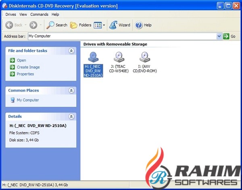Image resolution: width=242 pixels, height=190 pixels.
Task: Click the Views icon in toolbar
Action: click(98, 25)
